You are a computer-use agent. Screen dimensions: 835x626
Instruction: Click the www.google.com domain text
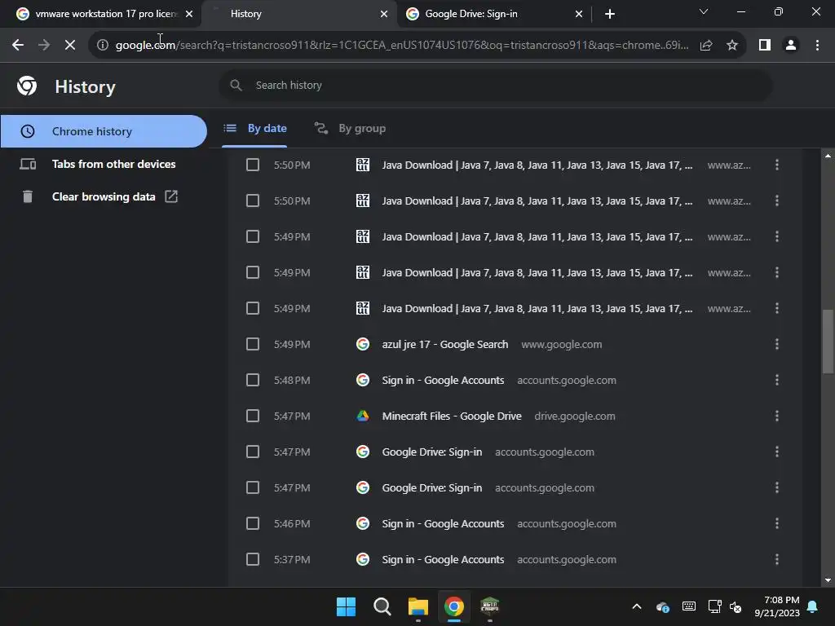(561, 345)
